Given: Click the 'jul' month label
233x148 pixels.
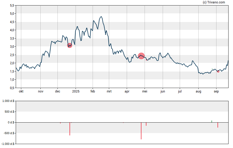Looking at the screenshot, I should point(180,91).
